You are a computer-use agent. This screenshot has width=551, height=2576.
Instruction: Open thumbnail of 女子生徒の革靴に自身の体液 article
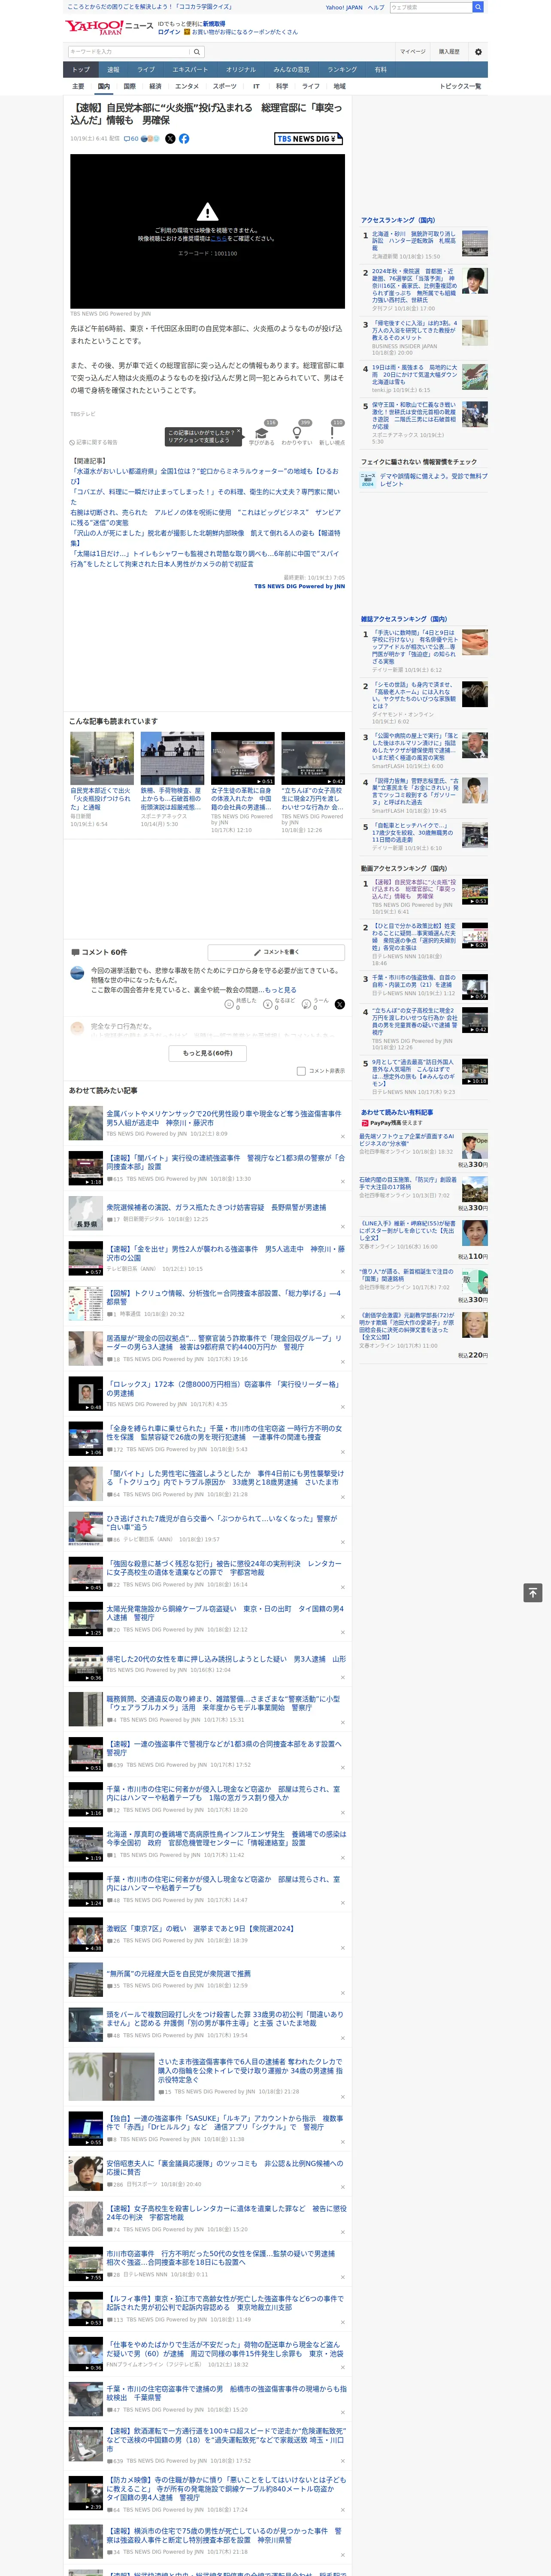pyautogui.click(x=242, y=758)
